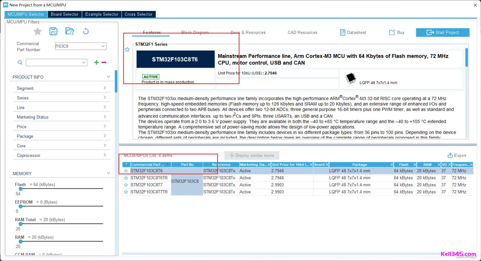Click the RAM slider handle below RAM Total
The height and width of the screenshot is (261, 481).
[21, 241]
